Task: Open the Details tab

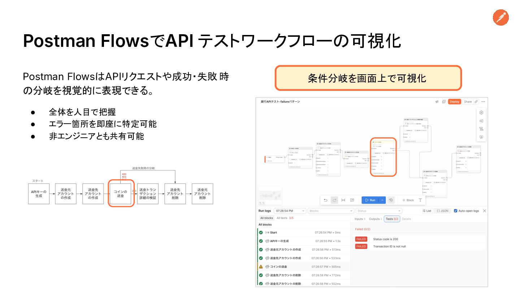Action: pyautogui.click(x=406, y=219)
